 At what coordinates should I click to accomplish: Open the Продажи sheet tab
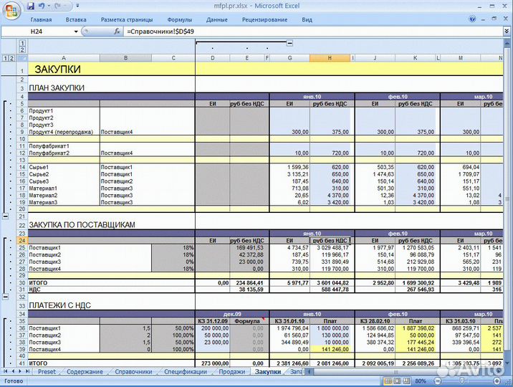point(231,372)
